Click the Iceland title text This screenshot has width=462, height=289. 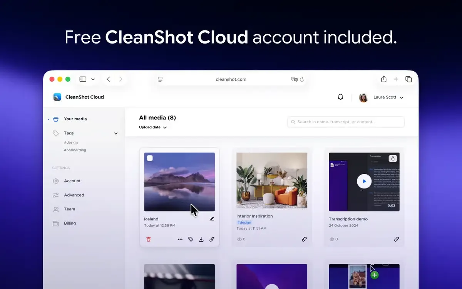pos(151,219)
